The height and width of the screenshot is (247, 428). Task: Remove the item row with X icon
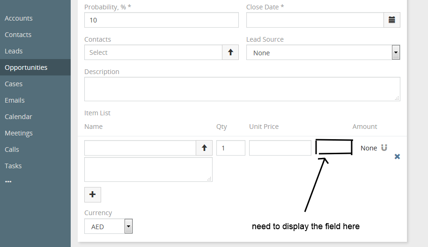coord(397,157)
